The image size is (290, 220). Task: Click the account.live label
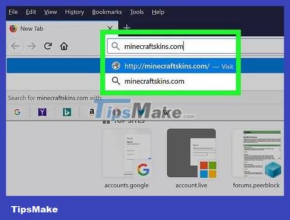pos(192,185)
